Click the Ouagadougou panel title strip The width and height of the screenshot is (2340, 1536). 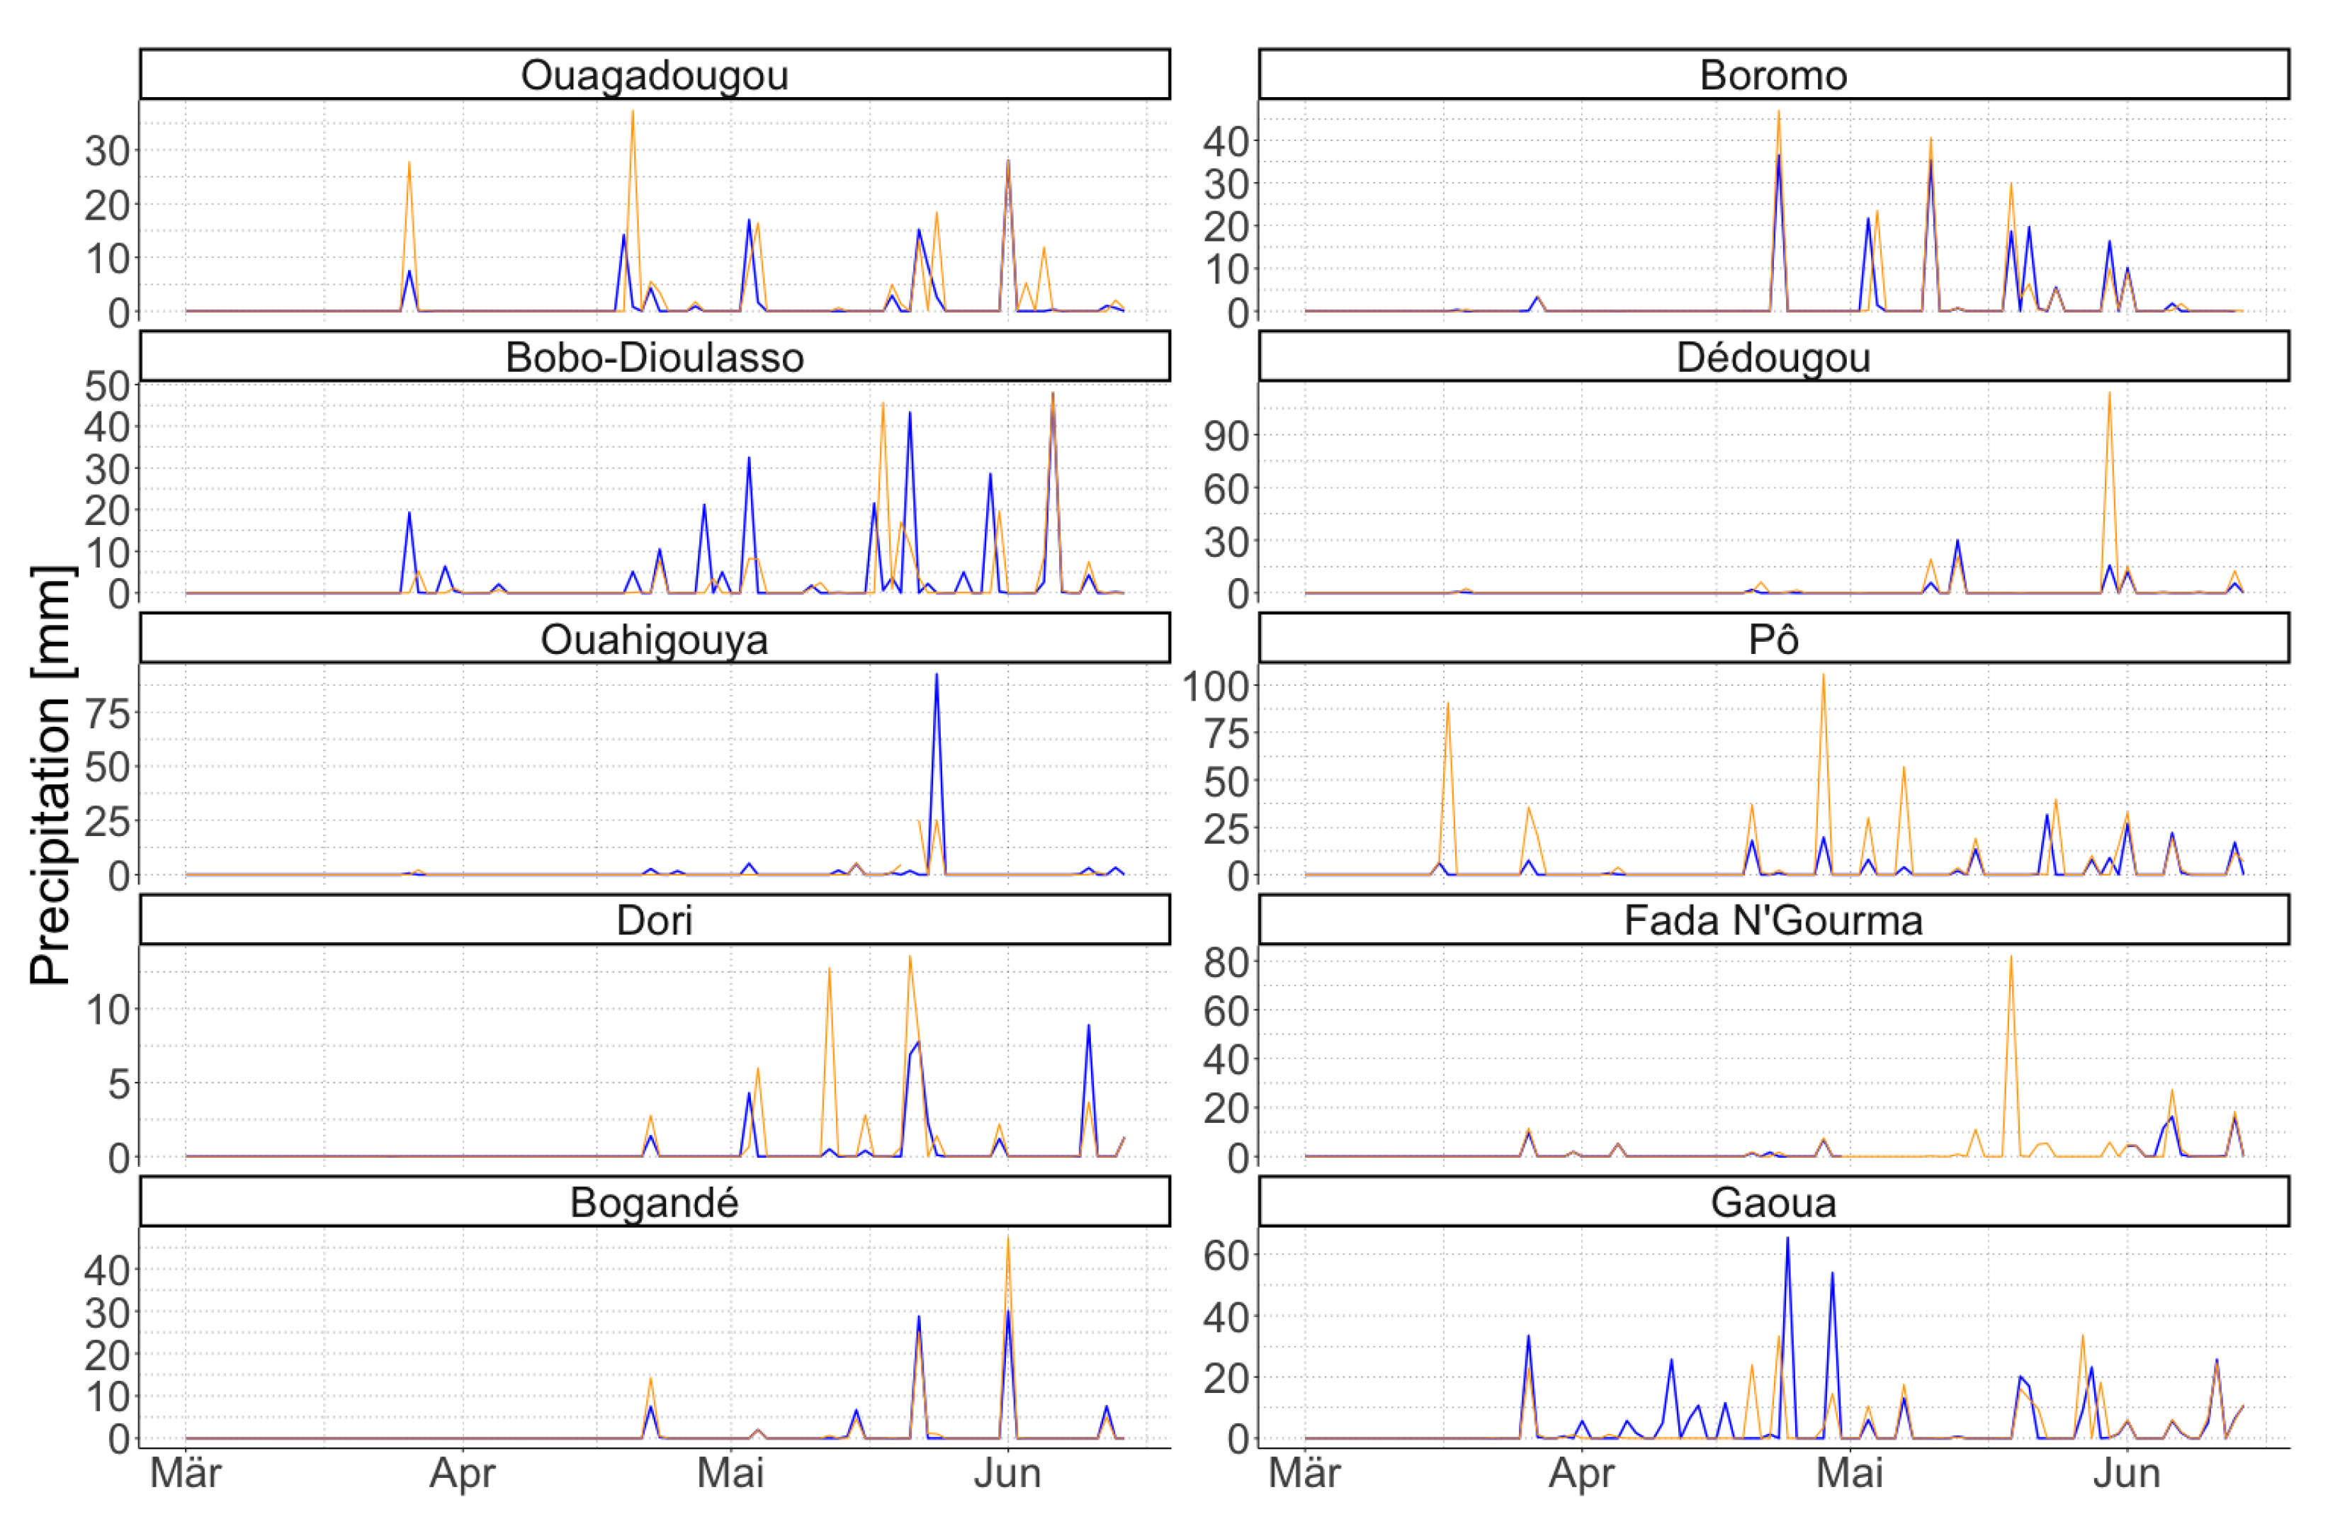tap(654, 74)
